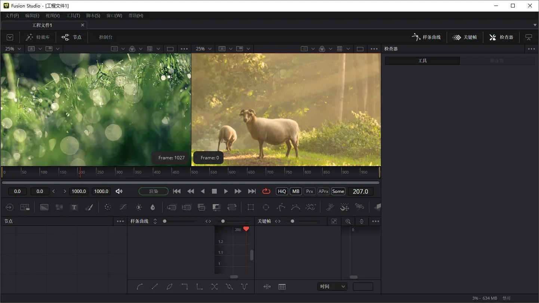Open the 时间 dropdown in keyframes panel
The image size is (539, 303).
(x=332, y=287)
